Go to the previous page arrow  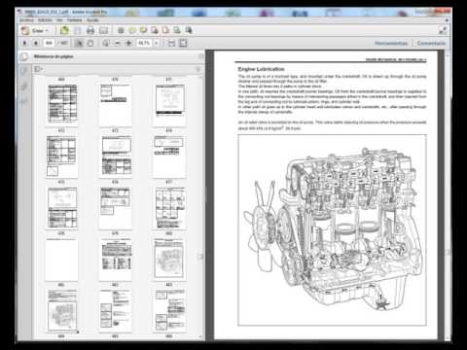tap(24, 43)
